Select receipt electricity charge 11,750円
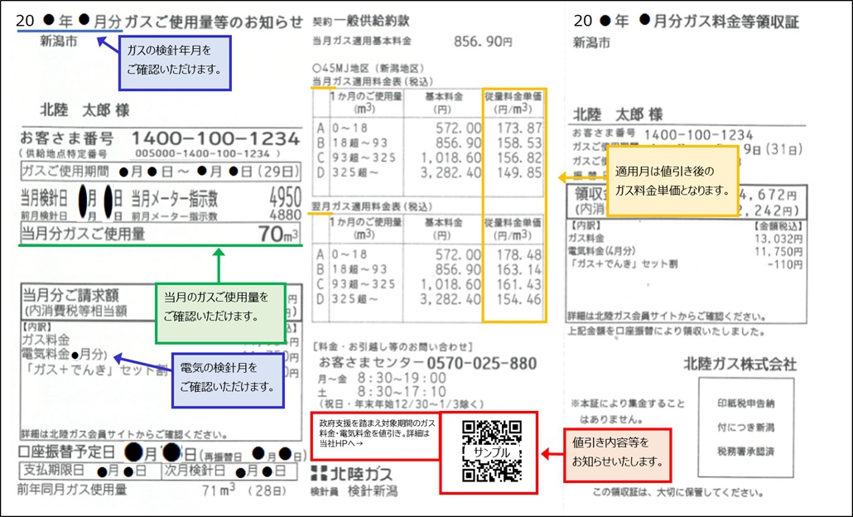Screen dimensions: 853x517 click(778, 251)
